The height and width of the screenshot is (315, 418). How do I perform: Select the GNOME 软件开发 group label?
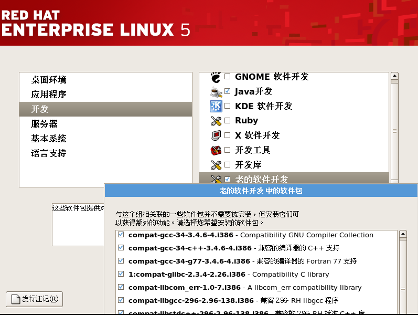pos(272,77)
